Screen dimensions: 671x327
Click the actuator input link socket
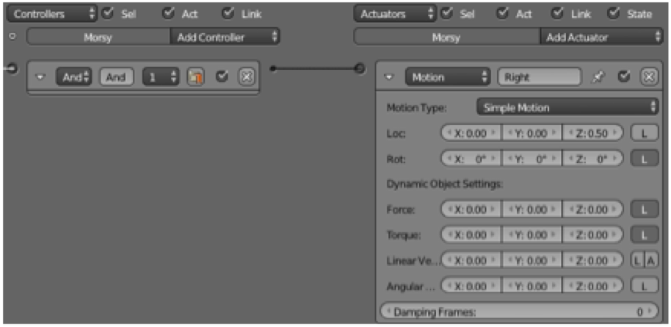click(x=360, y=68)
